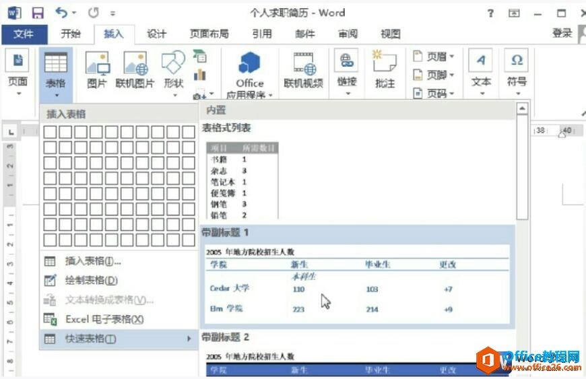Open Office 应用程序 apps button

point(250,74)
